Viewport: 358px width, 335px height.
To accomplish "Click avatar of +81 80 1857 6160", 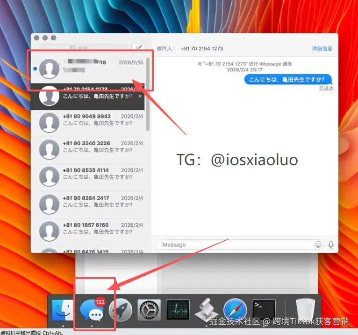I will pyautogui.click(x=49, y=231).
